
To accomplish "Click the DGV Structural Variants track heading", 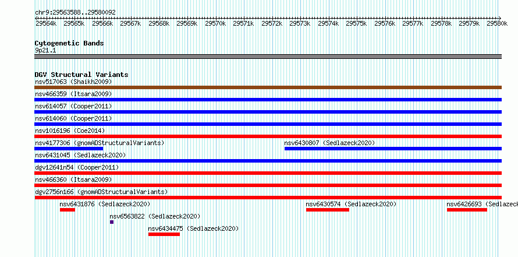I will click(x=81, y=75).
